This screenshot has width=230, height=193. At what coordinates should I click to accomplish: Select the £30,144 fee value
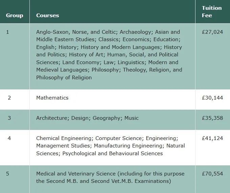(x=212, y=98)
